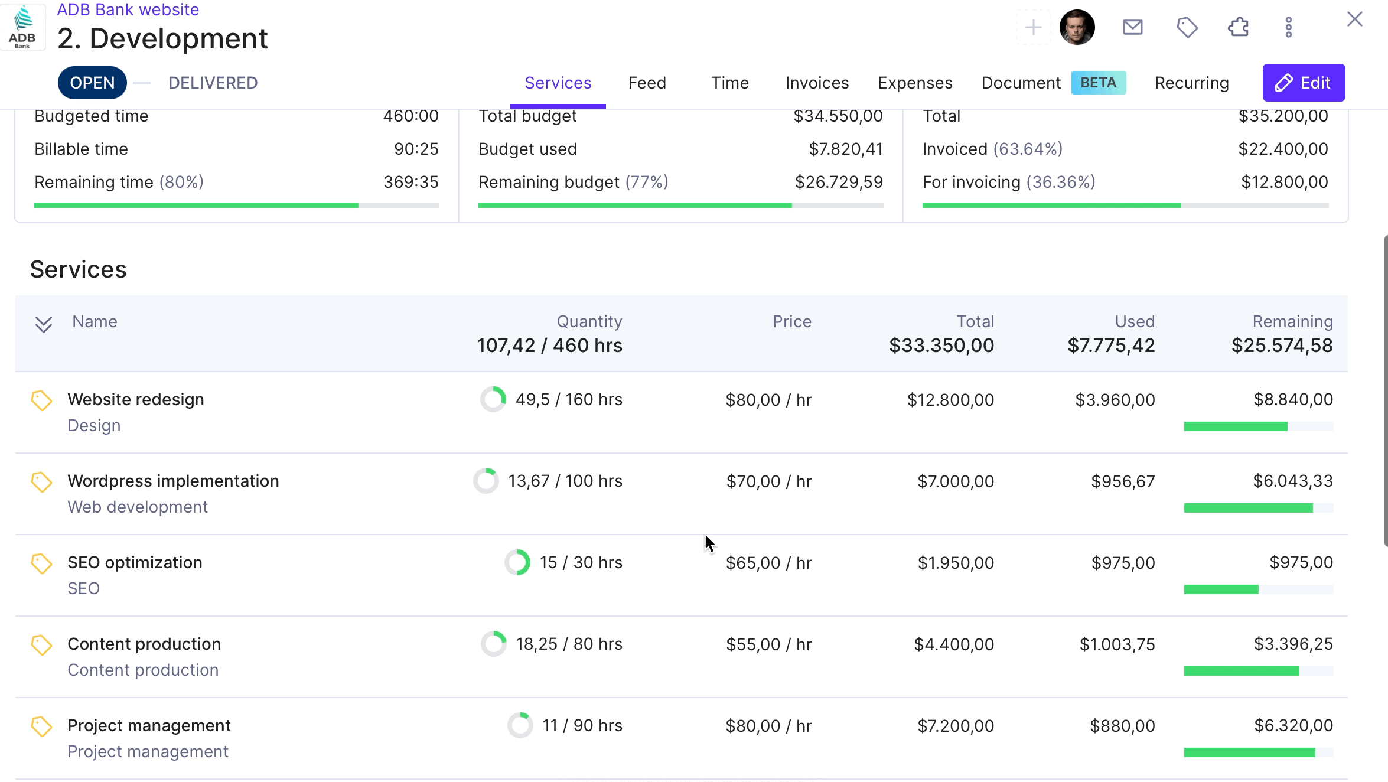
Task: Select the OPEN status pill
Action: pos(92,83)
